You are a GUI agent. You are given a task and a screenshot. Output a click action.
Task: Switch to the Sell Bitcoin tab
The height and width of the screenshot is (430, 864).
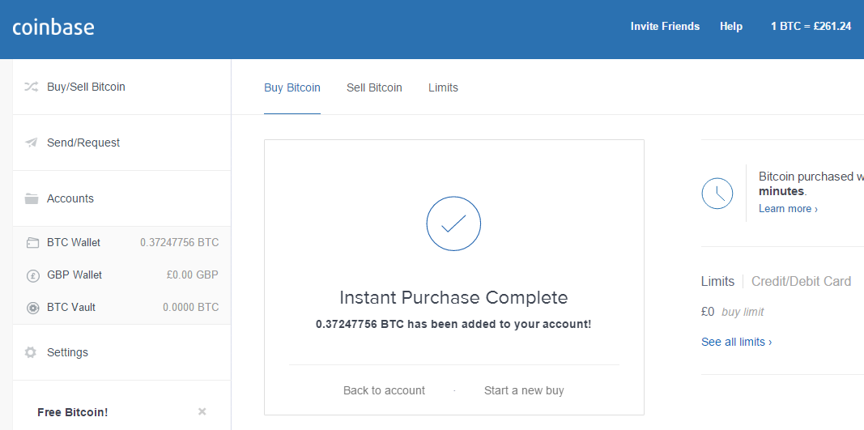point(374,87)
